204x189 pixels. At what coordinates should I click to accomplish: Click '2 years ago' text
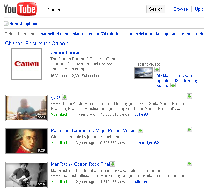point(85,182)
